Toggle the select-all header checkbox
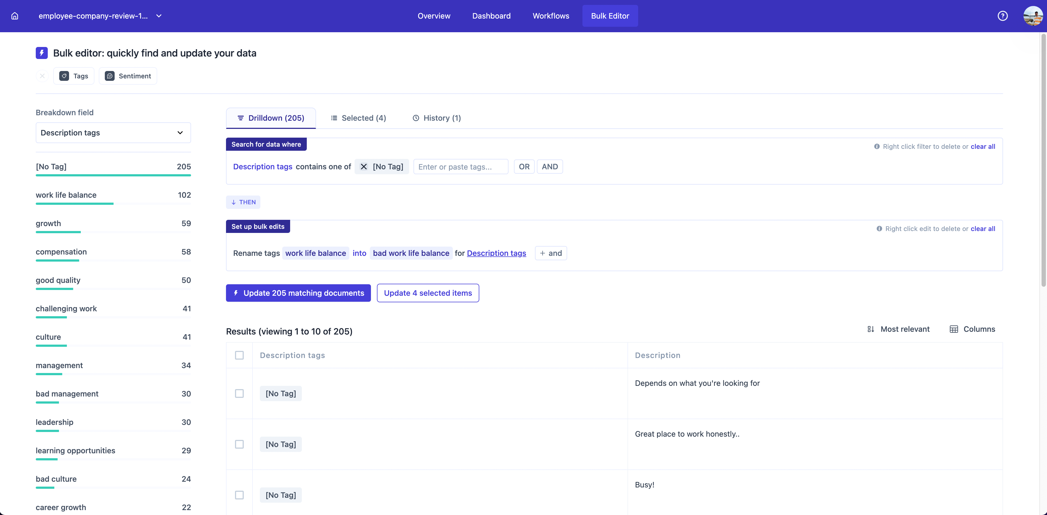 coord(239,355)
